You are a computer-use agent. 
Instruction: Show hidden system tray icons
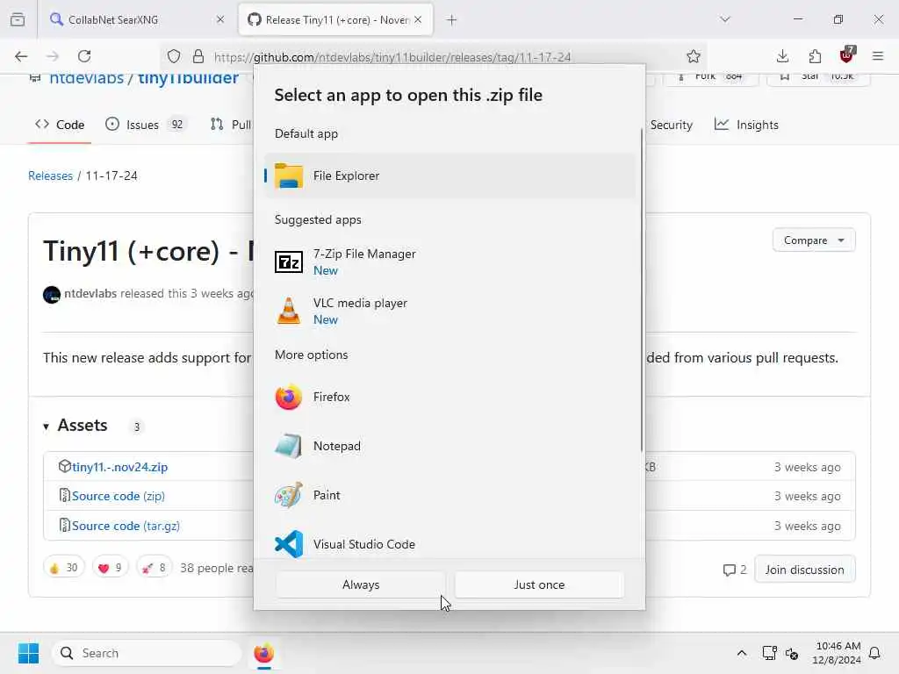[741, 653]
